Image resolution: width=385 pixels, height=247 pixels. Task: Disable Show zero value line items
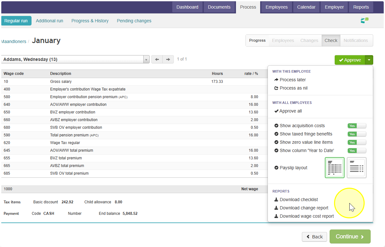pos(357,142)
